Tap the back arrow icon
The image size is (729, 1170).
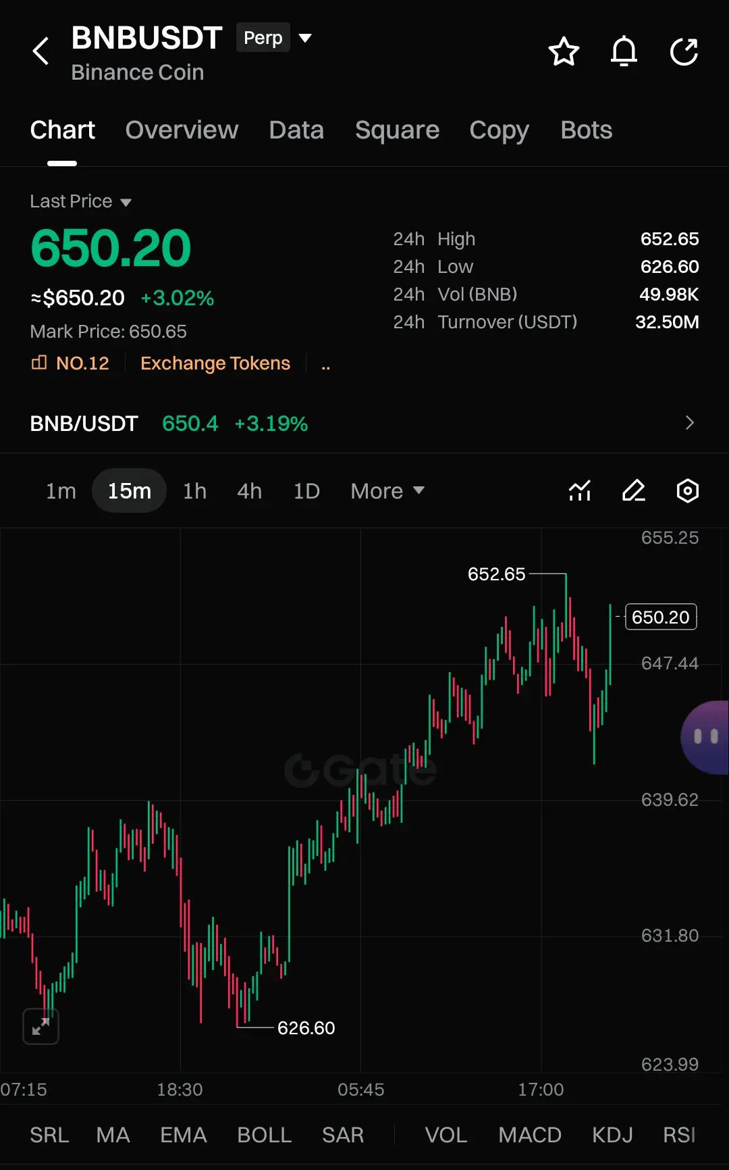[x=41, y=51]
